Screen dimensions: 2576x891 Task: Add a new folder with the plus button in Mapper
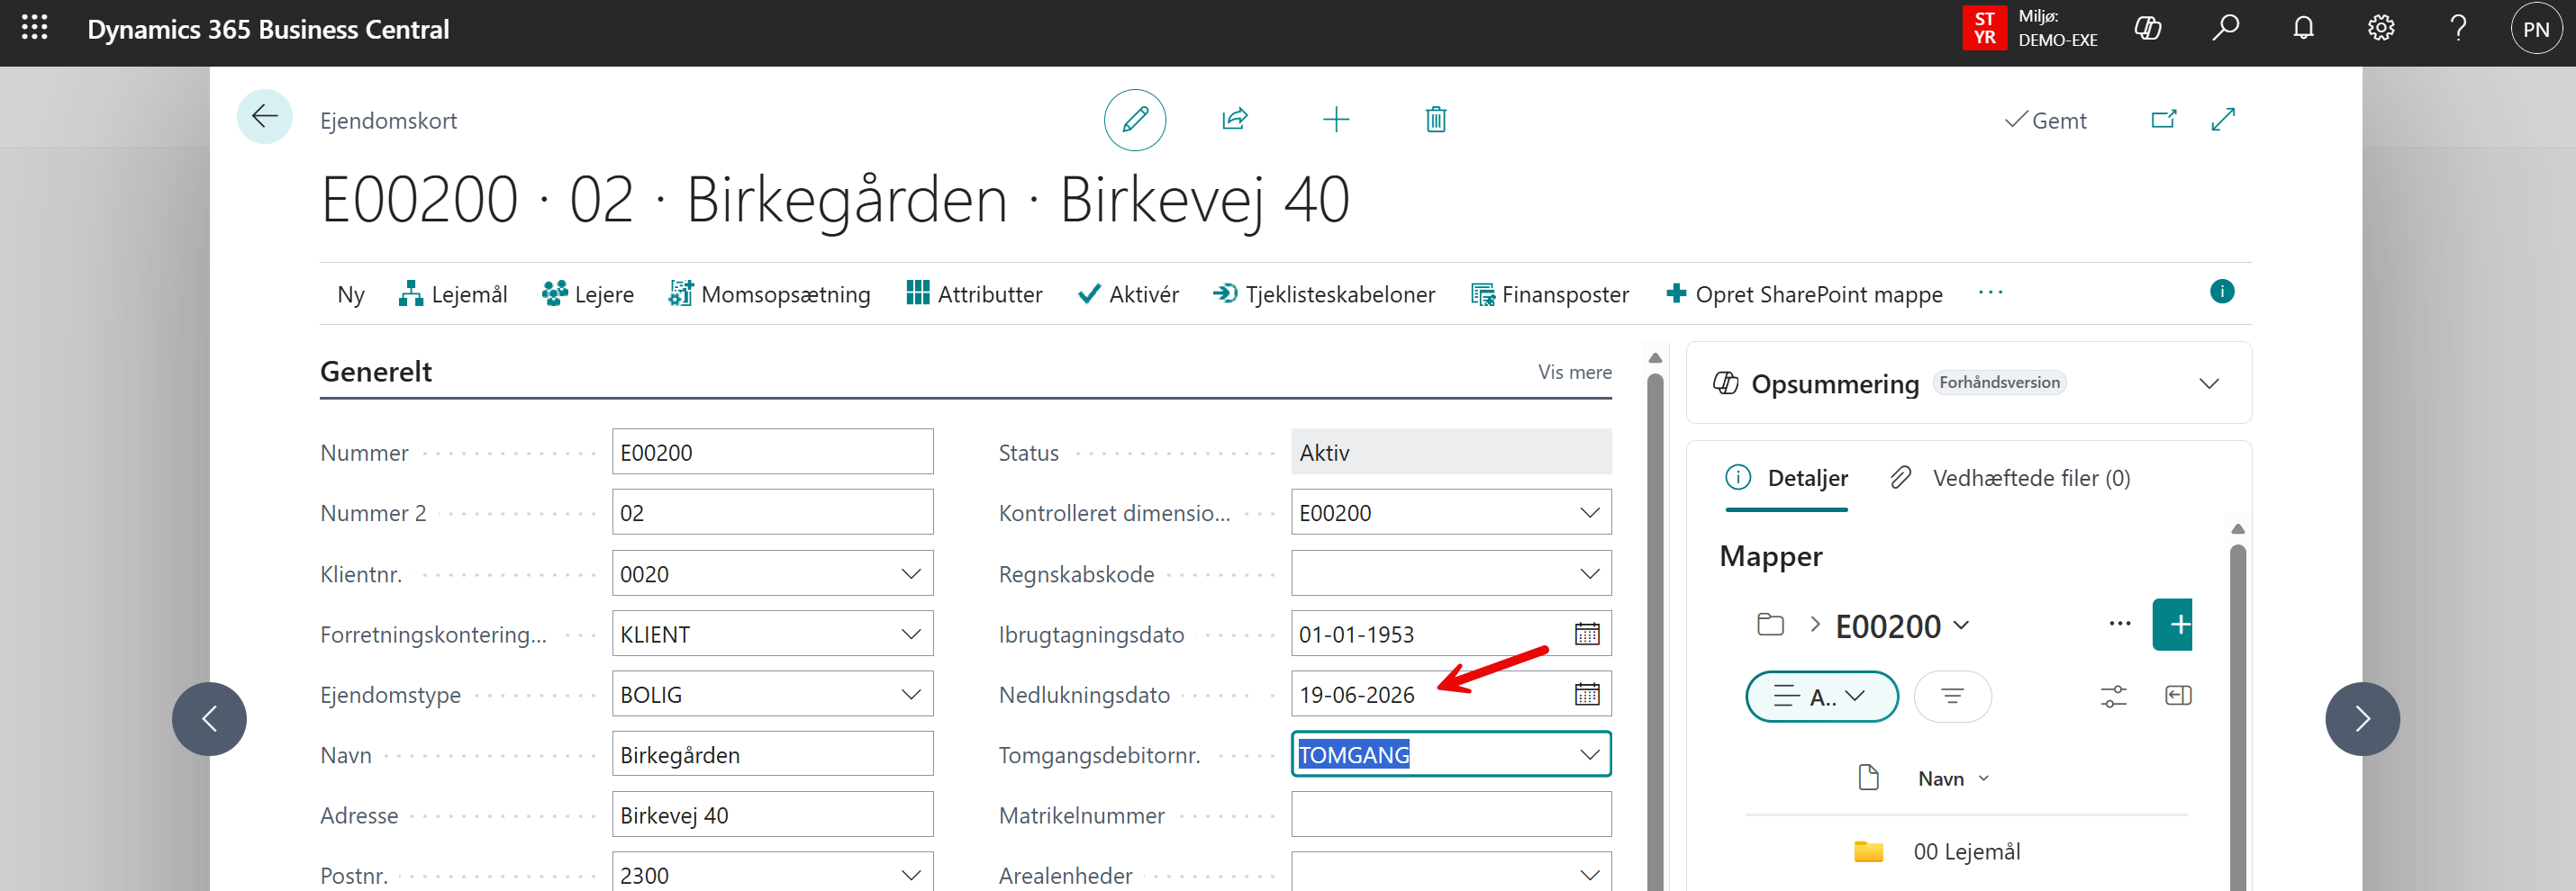pos(2172,625)
